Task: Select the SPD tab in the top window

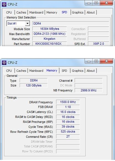Action: click(64, 12)
